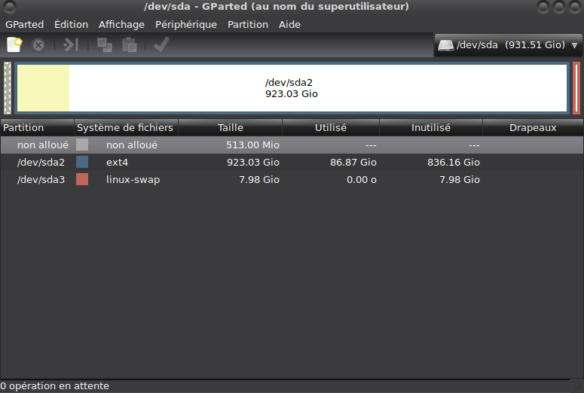Open the Périphérique menu
The width and height of the screenshot is (584, 393).
click(186, 25)
